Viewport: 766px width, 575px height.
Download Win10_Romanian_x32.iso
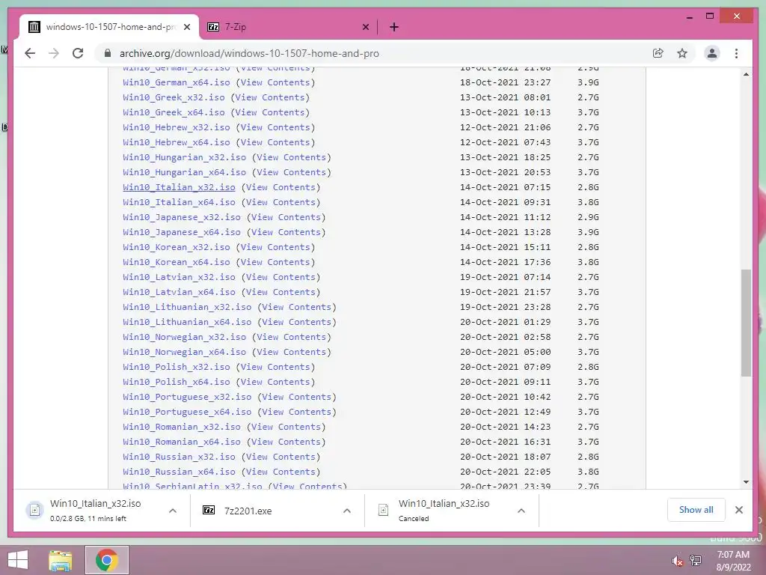(x=182, y=427)
